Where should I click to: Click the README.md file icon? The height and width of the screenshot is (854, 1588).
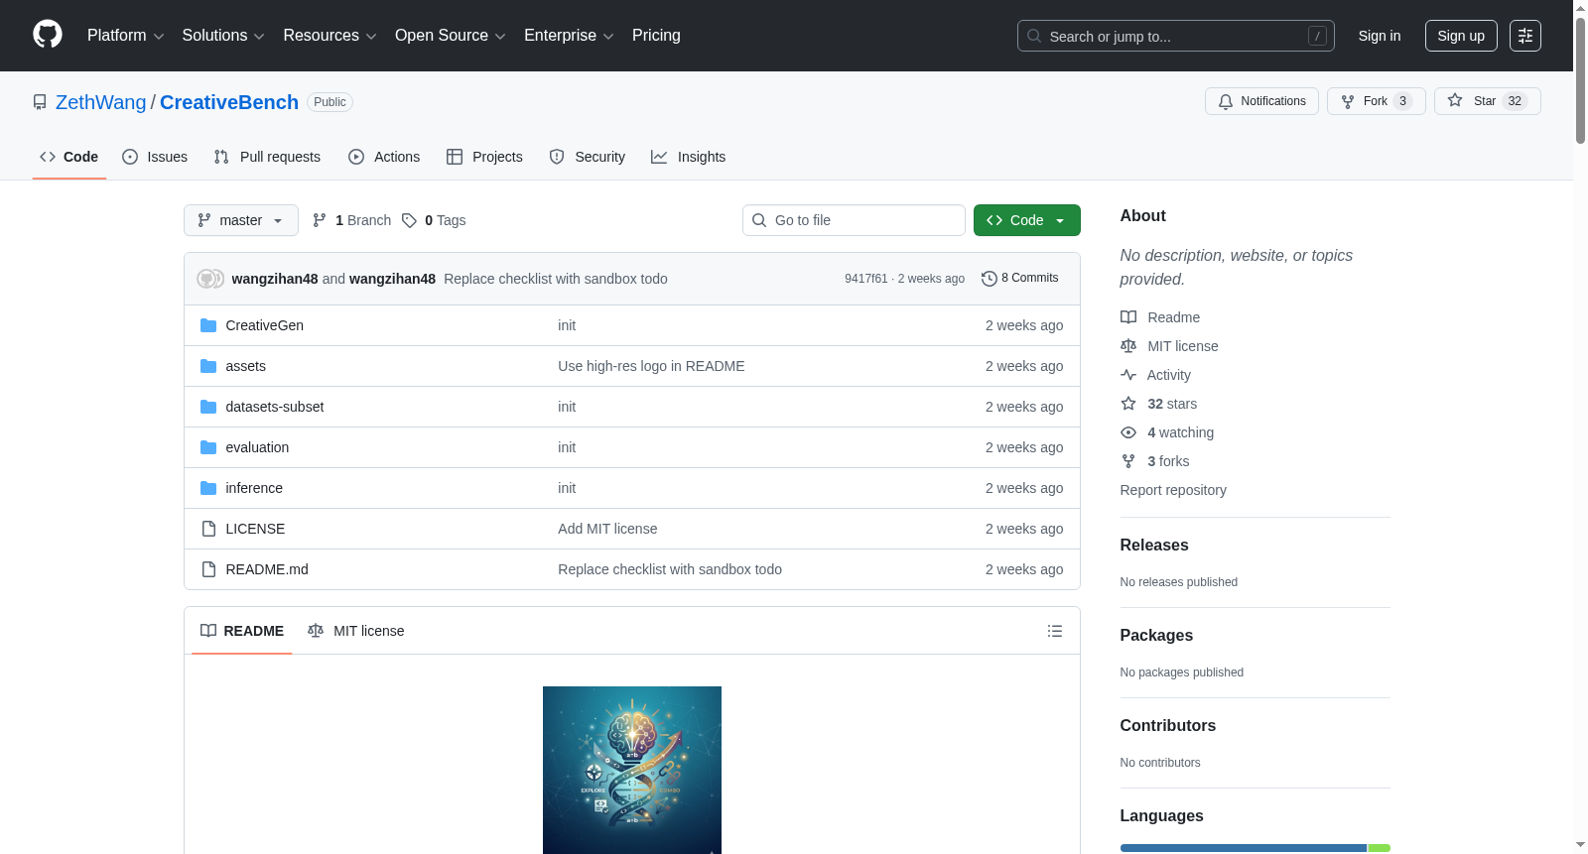(208, 569)
